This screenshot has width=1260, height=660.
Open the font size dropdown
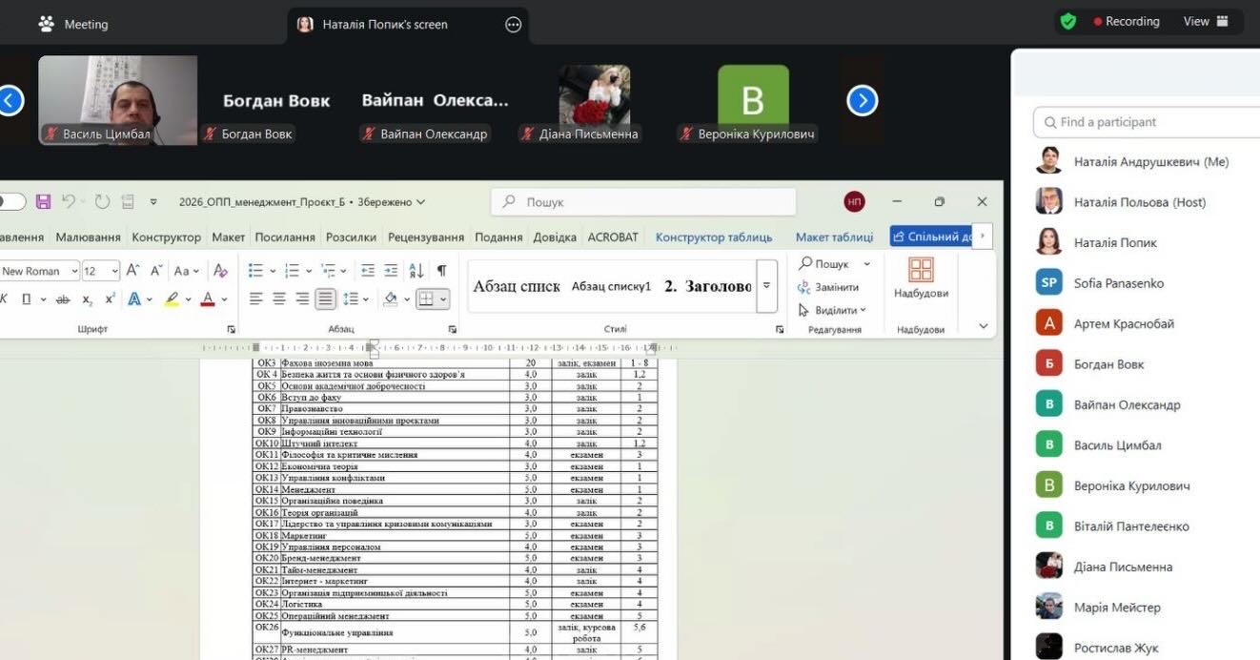click(x=114, y=271)
